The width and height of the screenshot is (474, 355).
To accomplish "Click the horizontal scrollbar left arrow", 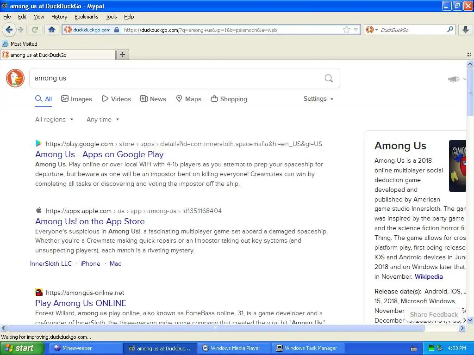I will pyautogui.click(x=3, y=328).
